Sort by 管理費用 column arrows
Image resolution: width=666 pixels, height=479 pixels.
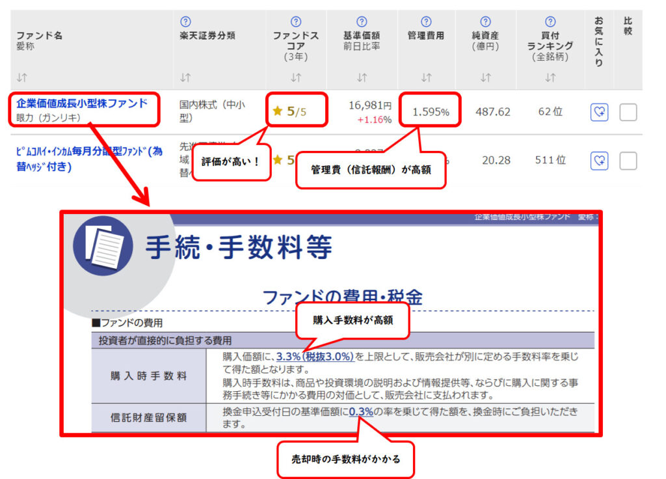tap(427, 78)
